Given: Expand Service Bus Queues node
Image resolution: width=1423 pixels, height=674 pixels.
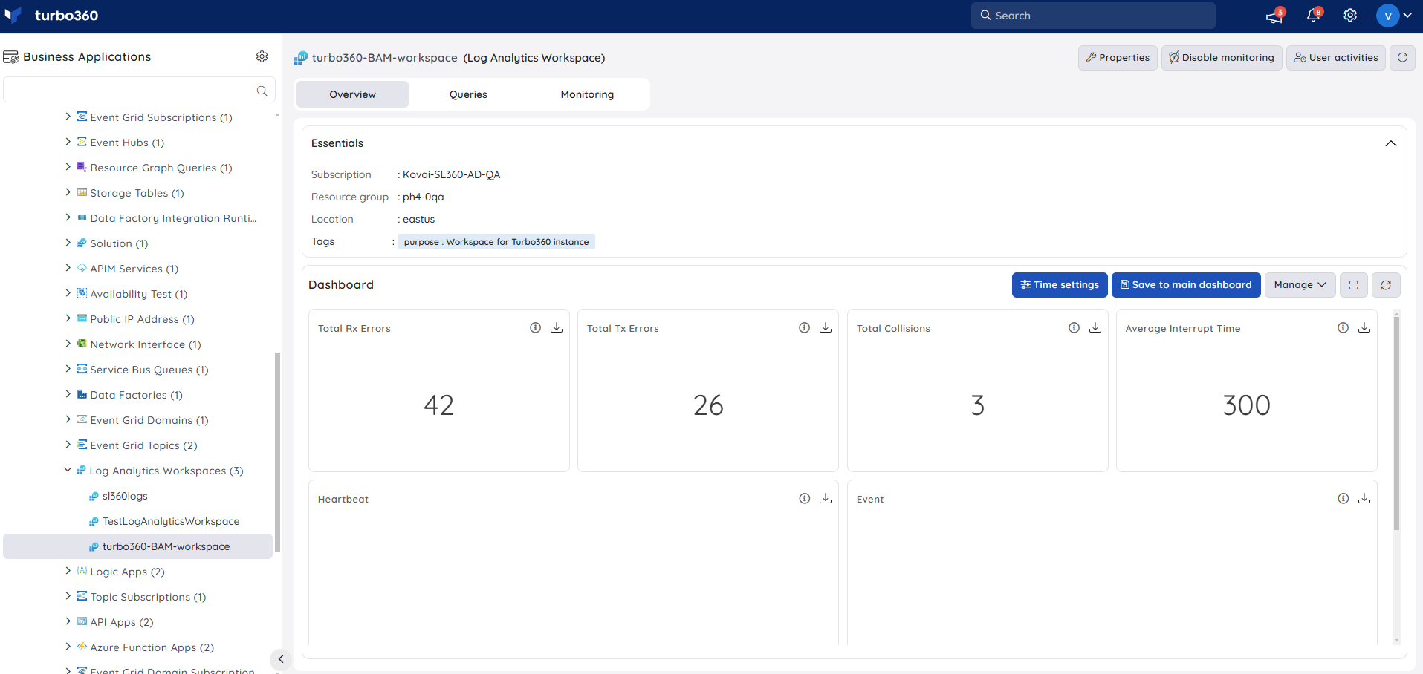Looking at the screenshot, I should point(68,369).
